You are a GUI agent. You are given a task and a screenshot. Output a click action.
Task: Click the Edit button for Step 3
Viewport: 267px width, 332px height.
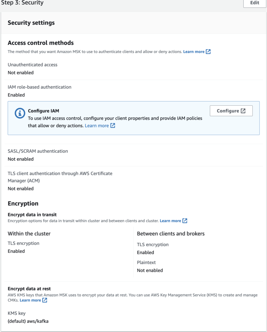(x=254, y=3)
